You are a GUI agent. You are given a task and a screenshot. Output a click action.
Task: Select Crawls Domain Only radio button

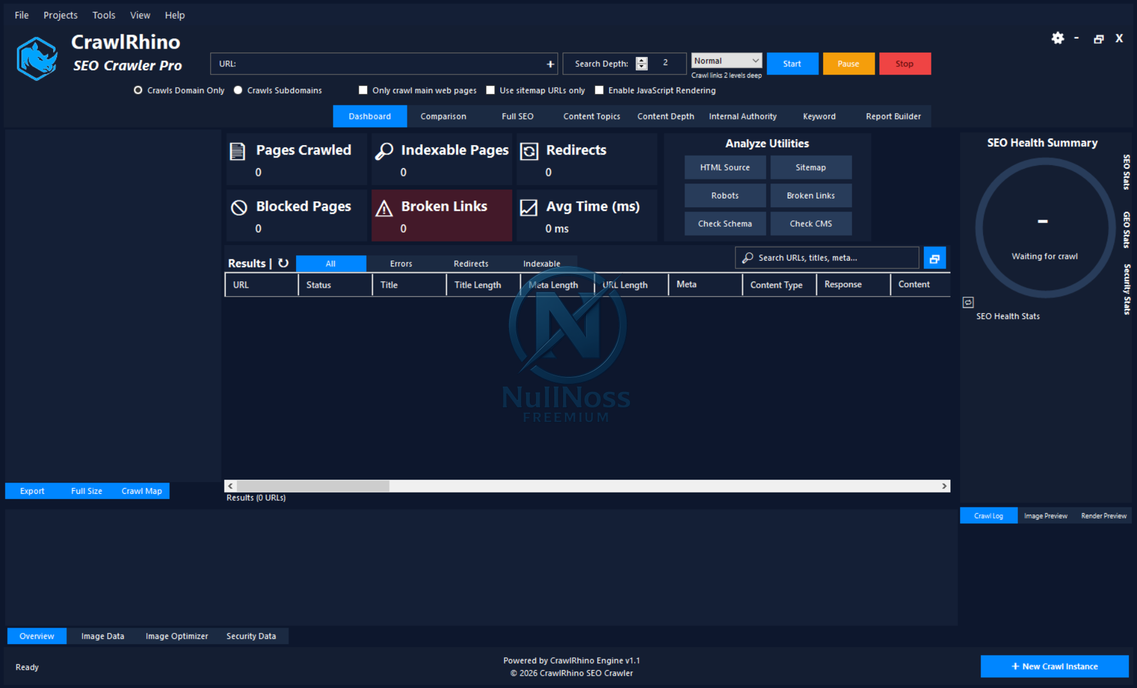tap(138, 91)
